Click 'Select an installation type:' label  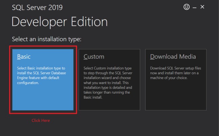pos(46,39)
